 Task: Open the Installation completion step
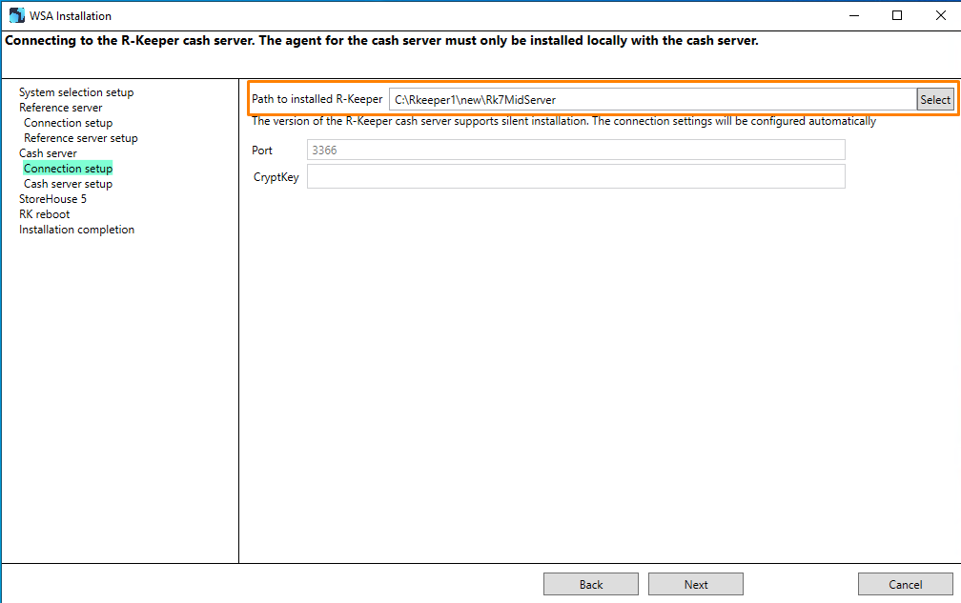pyautogui.click(x=76, y=230)
